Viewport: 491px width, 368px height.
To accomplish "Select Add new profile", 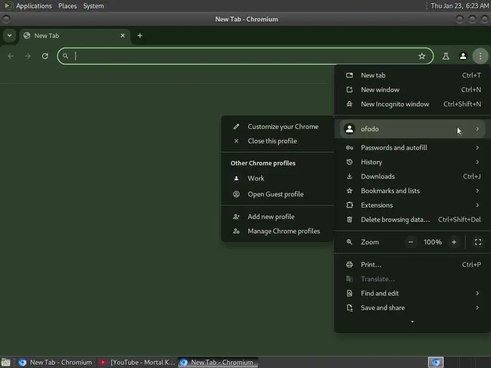I will pos(278,217).
